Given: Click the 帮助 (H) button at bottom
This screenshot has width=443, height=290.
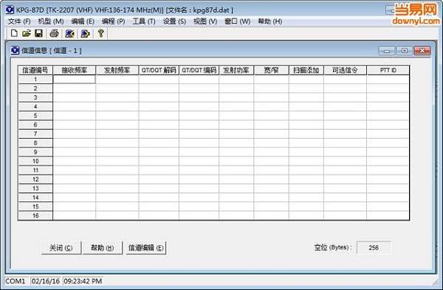Looking at the screenshot, I should pos(103,248).
